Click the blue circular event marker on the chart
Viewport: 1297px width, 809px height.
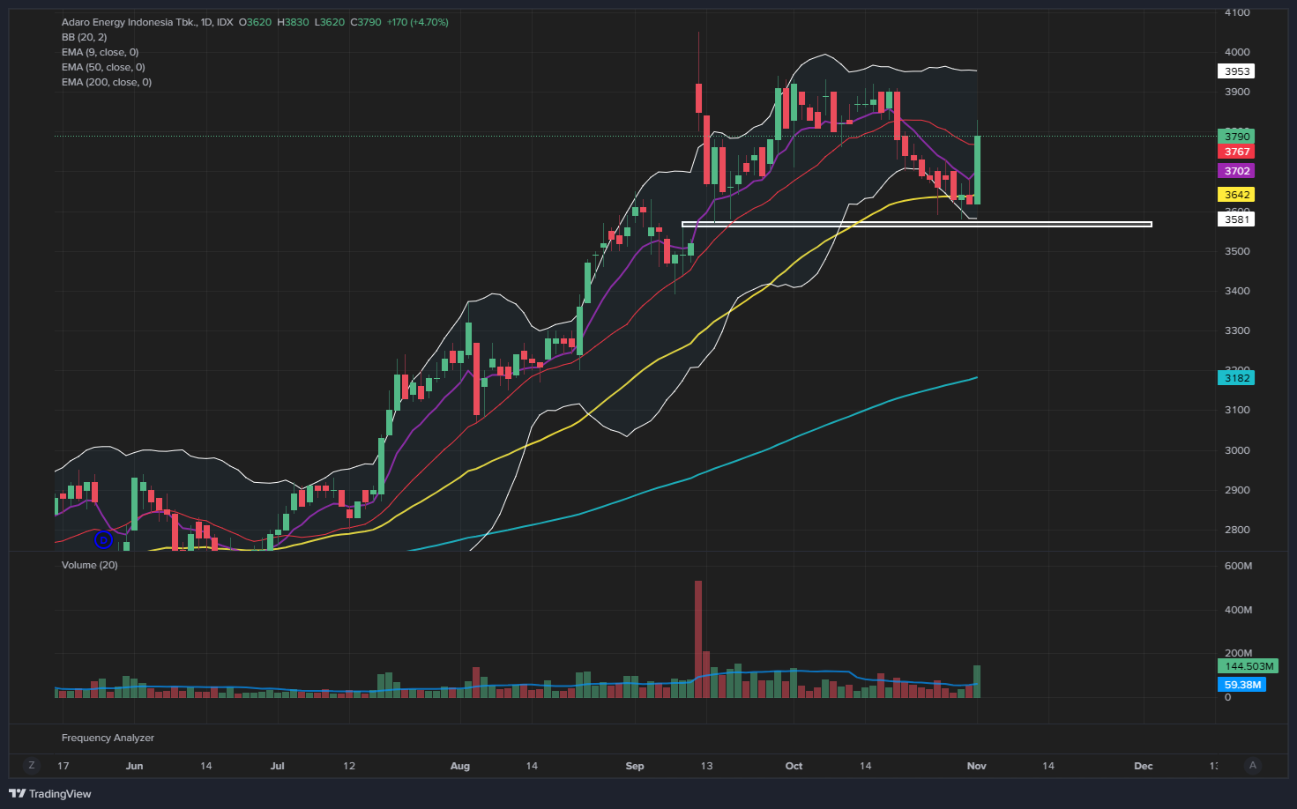point(103,539)
